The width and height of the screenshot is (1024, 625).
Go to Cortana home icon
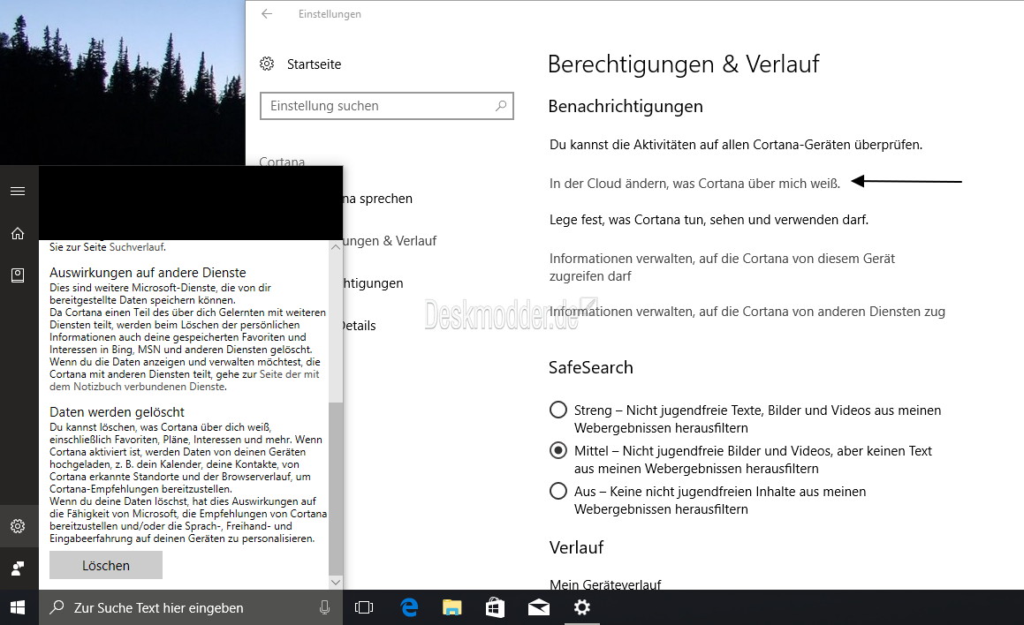coord(19,233)
